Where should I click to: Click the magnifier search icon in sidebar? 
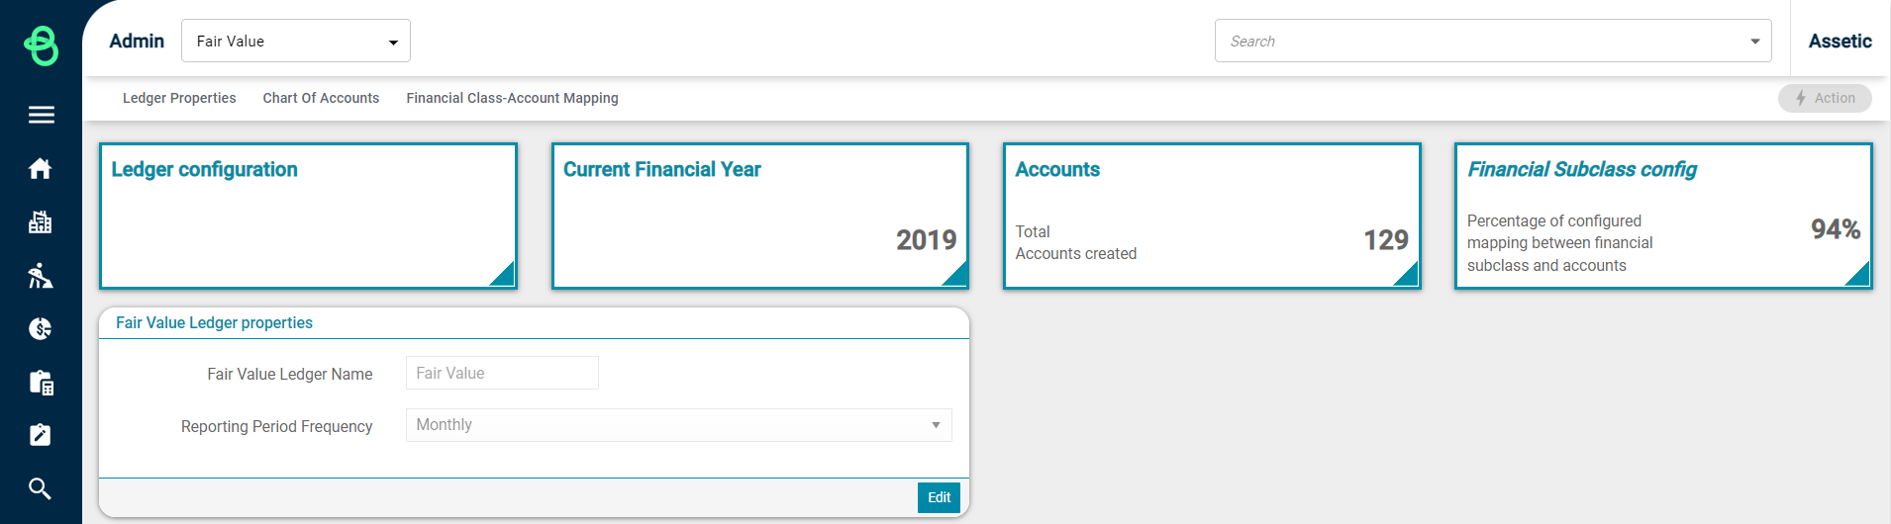click(41, 488)
